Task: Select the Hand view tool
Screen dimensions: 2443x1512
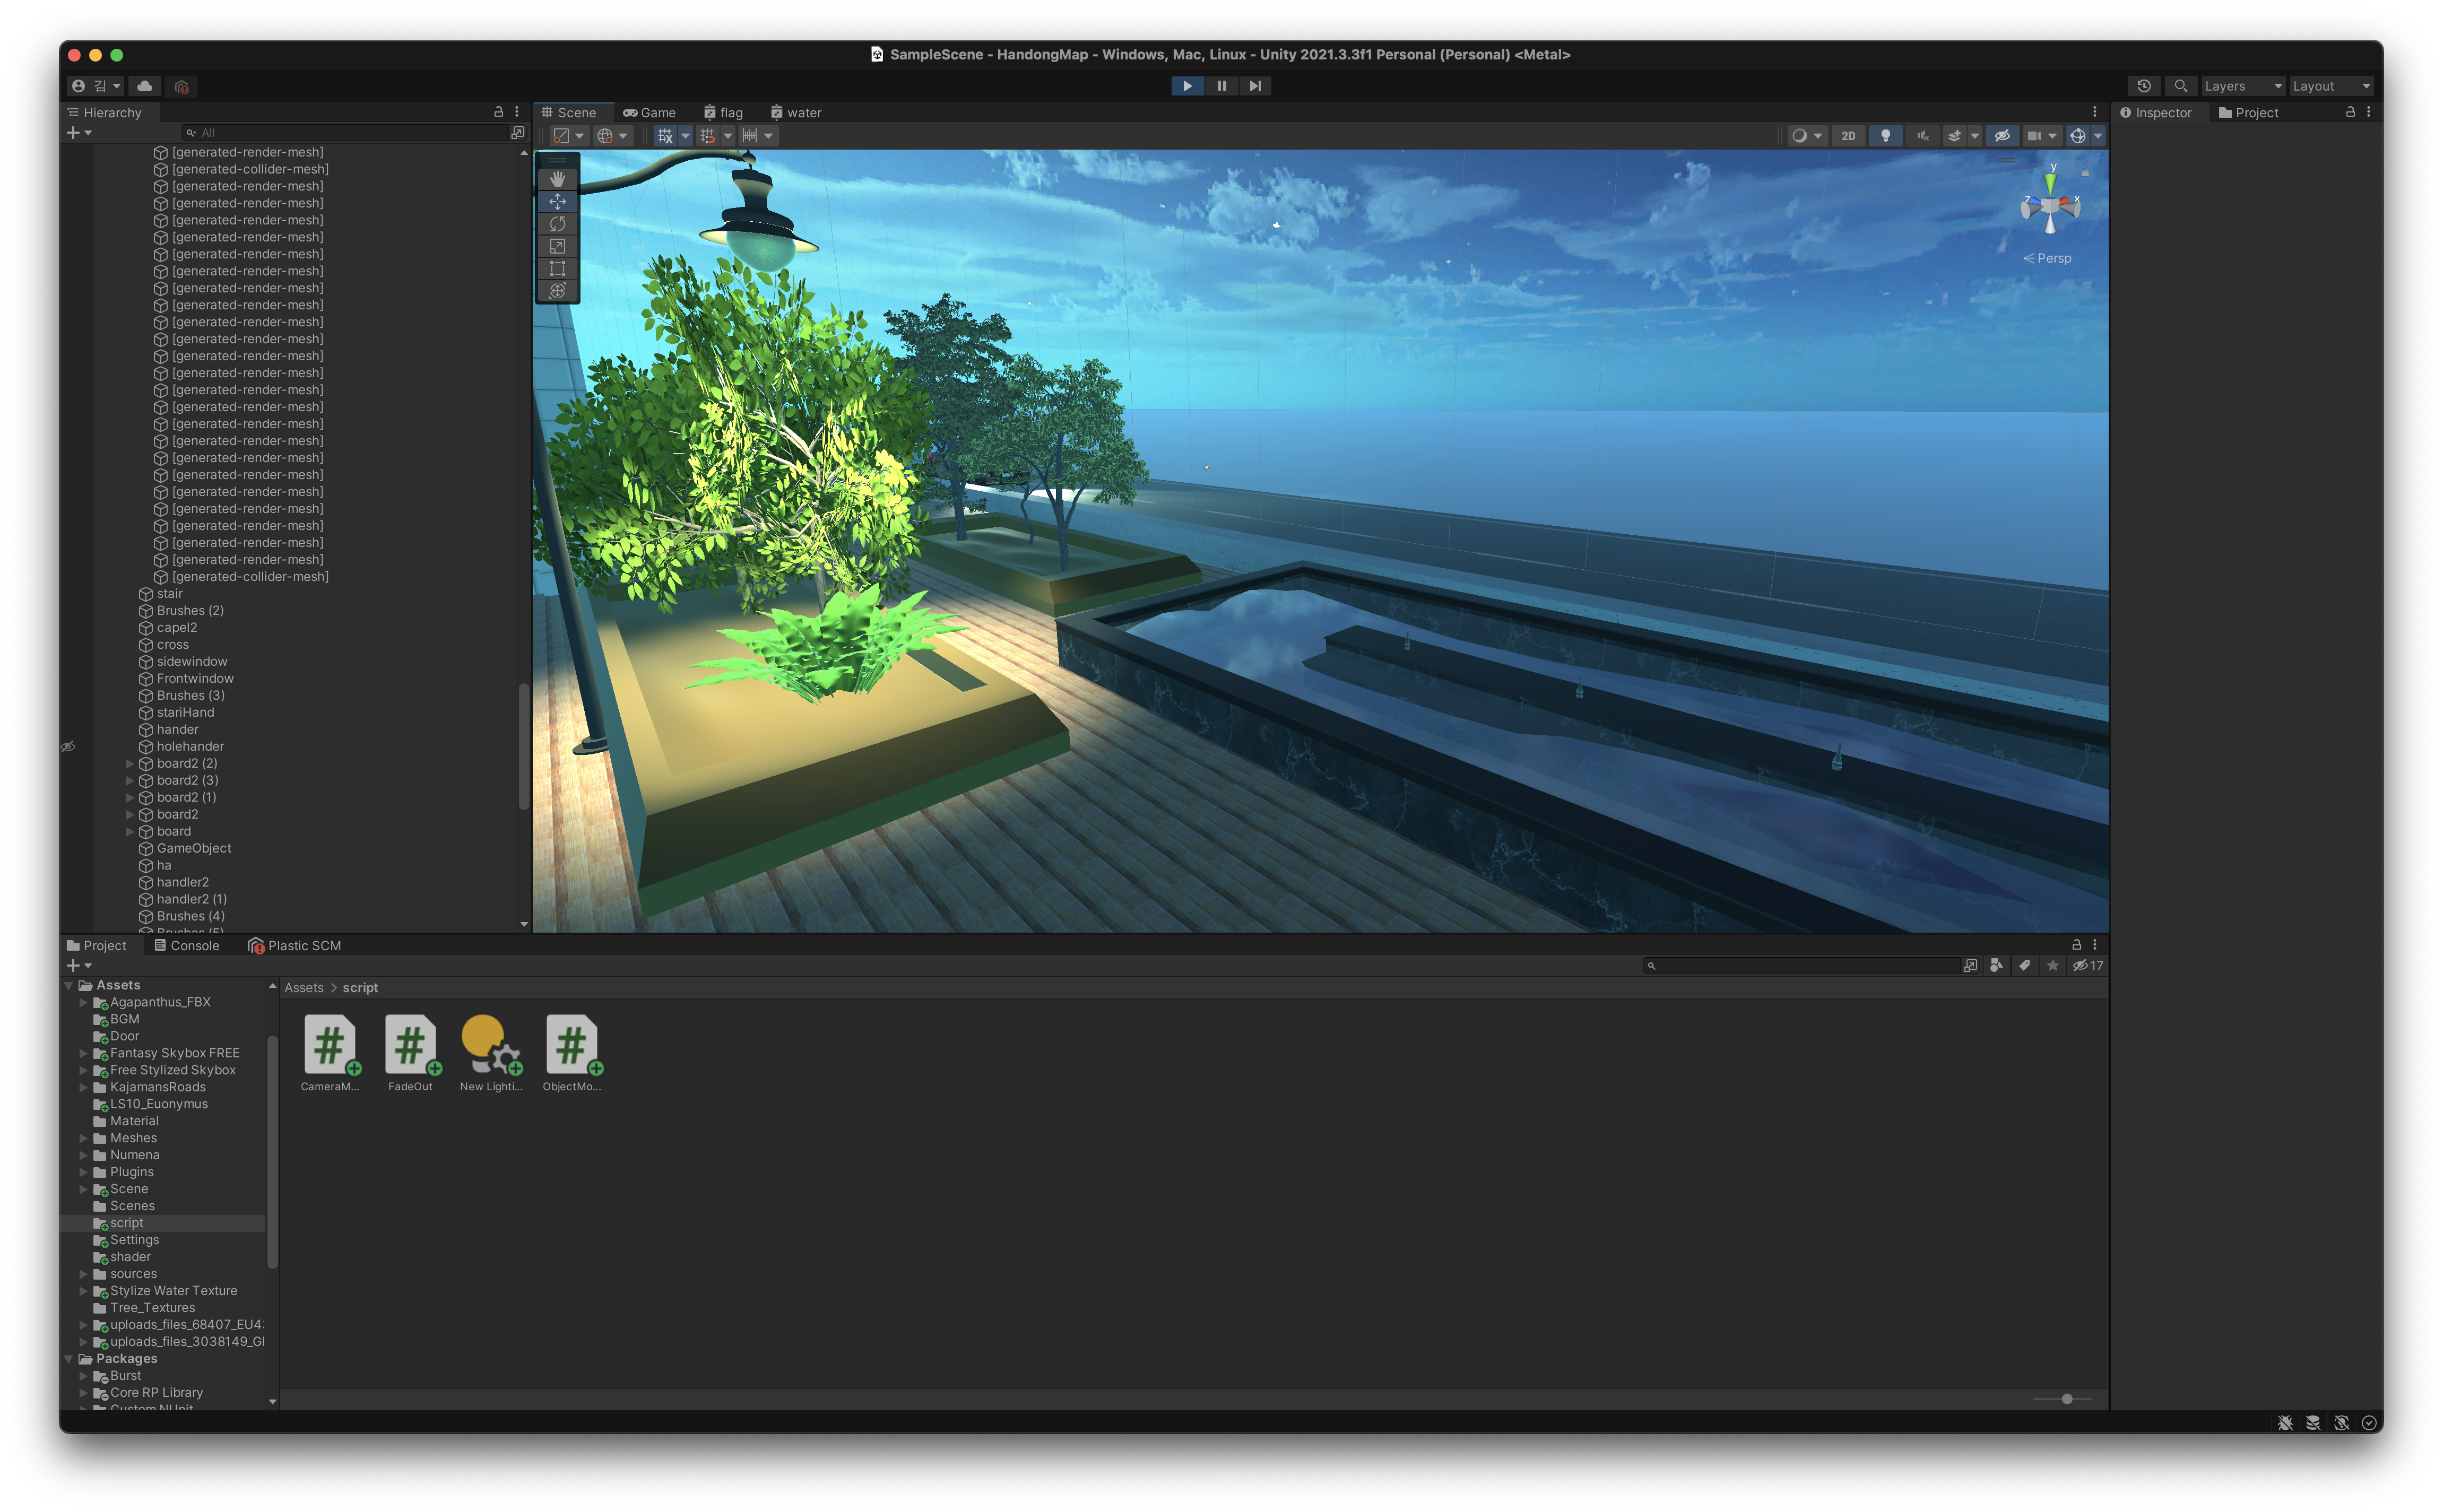Action: pyautogui.click(x=557, y=179)
